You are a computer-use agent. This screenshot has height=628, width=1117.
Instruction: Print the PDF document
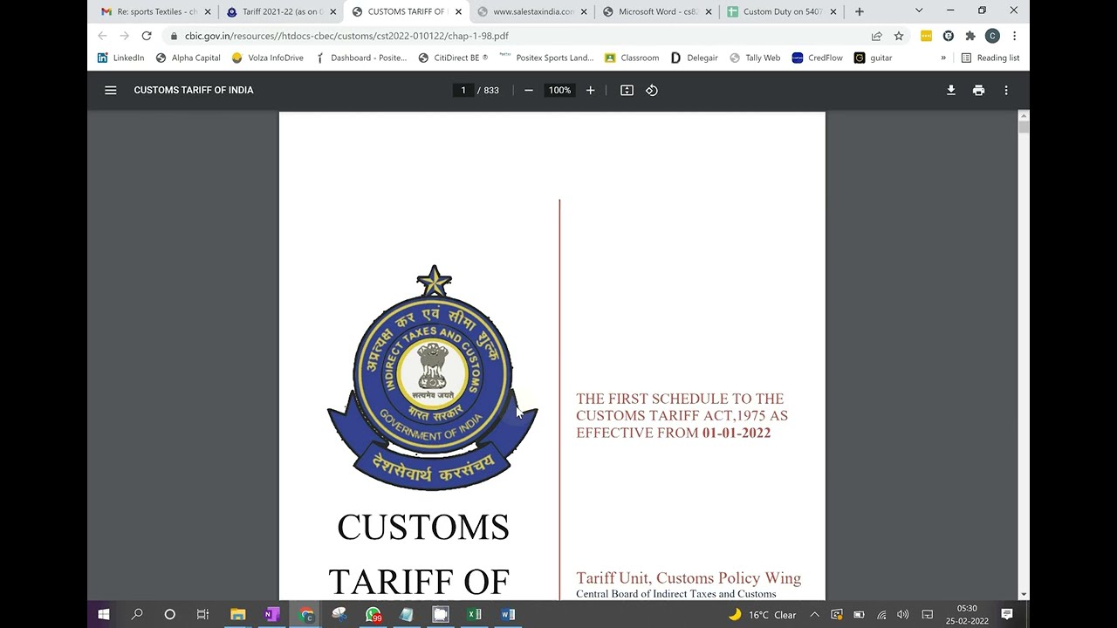978,90
